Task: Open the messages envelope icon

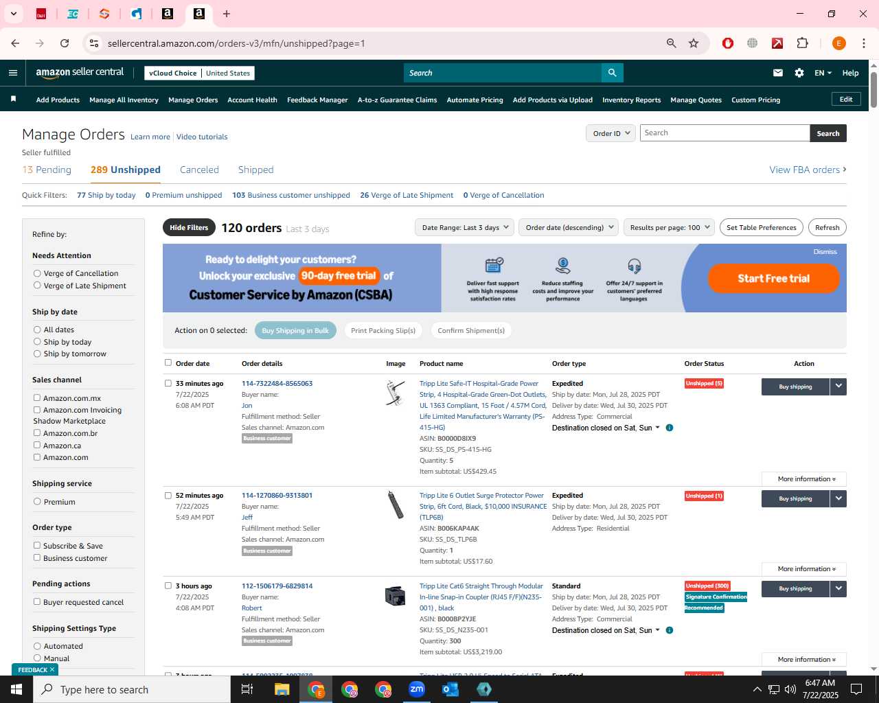Action: [778, 73]
